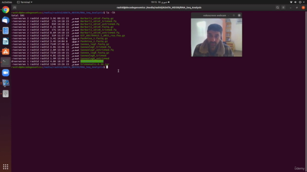Open the USB drive icon in the dock
The width and height of the screenshot is (307, 172).
tap(5, 94)
